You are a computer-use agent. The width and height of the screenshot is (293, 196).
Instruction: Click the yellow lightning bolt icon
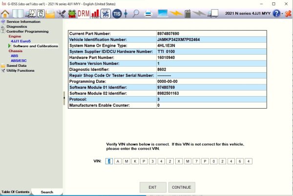pos(176,13)
